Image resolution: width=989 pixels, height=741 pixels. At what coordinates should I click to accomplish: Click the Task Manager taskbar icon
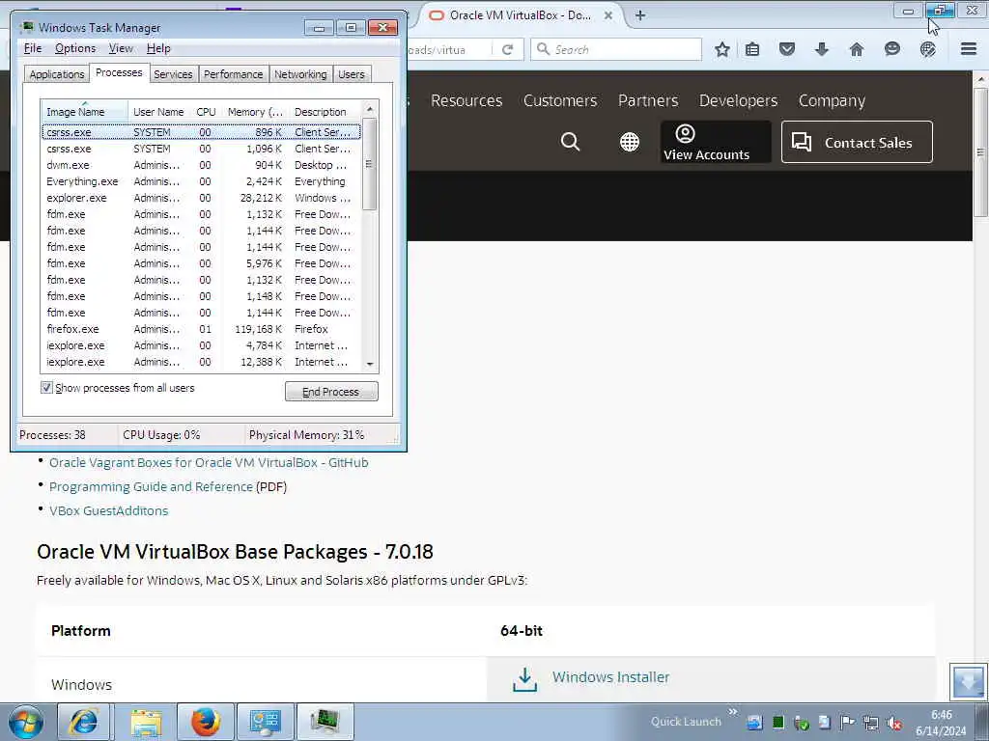click(x=325, y=722)
